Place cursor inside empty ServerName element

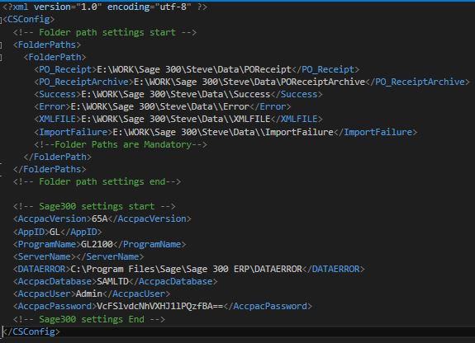[x=76, y=256]
